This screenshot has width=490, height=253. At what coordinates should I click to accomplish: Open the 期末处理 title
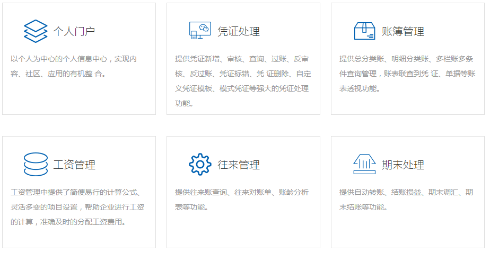(x=403, y=165)
